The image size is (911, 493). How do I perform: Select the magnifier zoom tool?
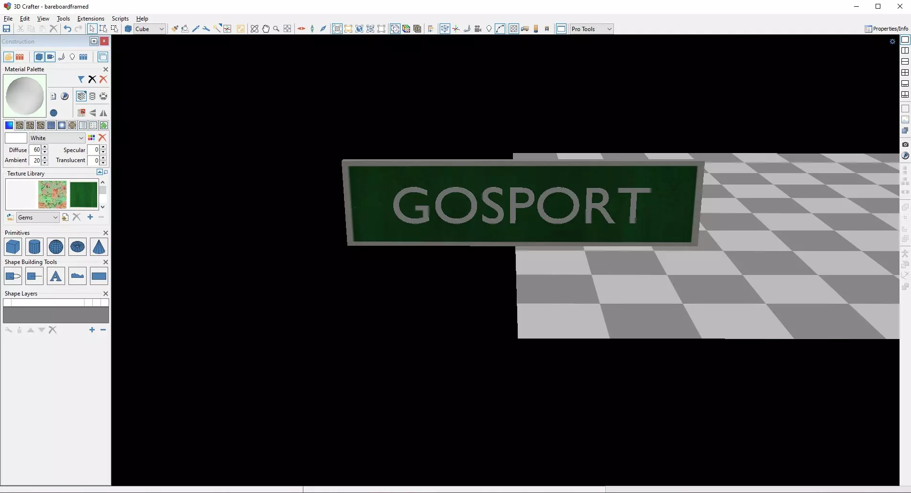[x=276, y=29]
